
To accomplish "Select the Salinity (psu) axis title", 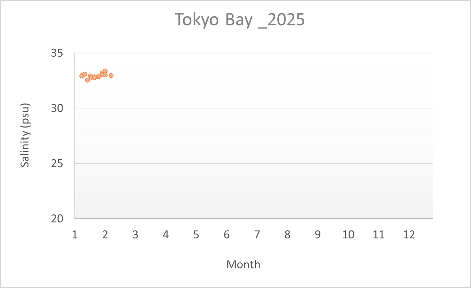I will (x=25, y=135).
